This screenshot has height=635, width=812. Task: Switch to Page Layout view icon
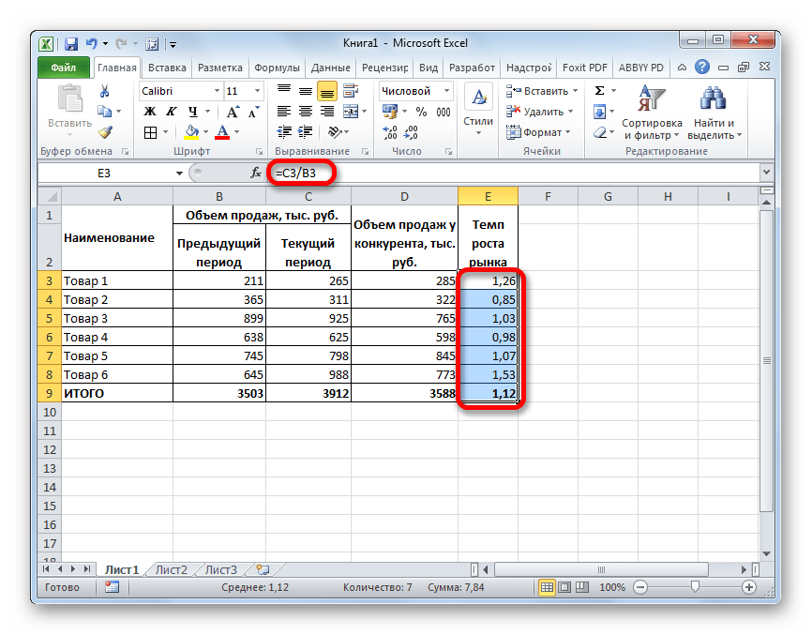[565, 587]
